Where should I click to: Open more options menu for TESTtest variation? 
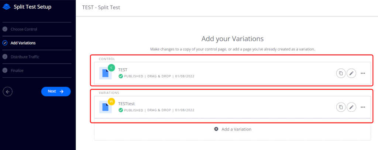tap(363, 107)
